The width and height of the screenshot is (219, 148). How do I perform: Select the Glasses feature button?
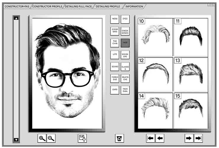pyautogui.click(x=125, y=67)
